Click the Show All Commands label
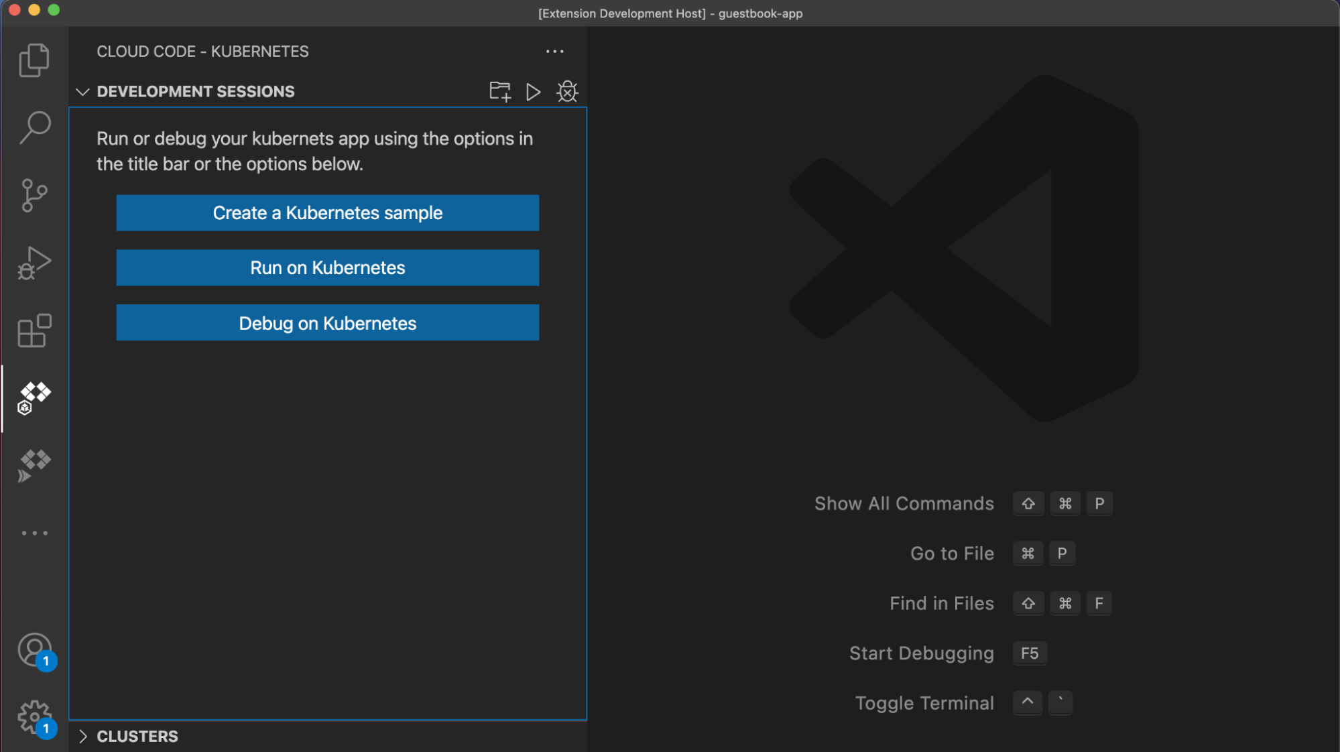Screen dimensions: 1340x752 (904, 504)
